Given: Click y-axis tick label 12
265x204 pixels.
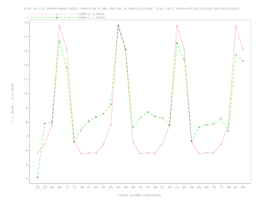Looking at the screenshot, I should [x=26, y=65].
